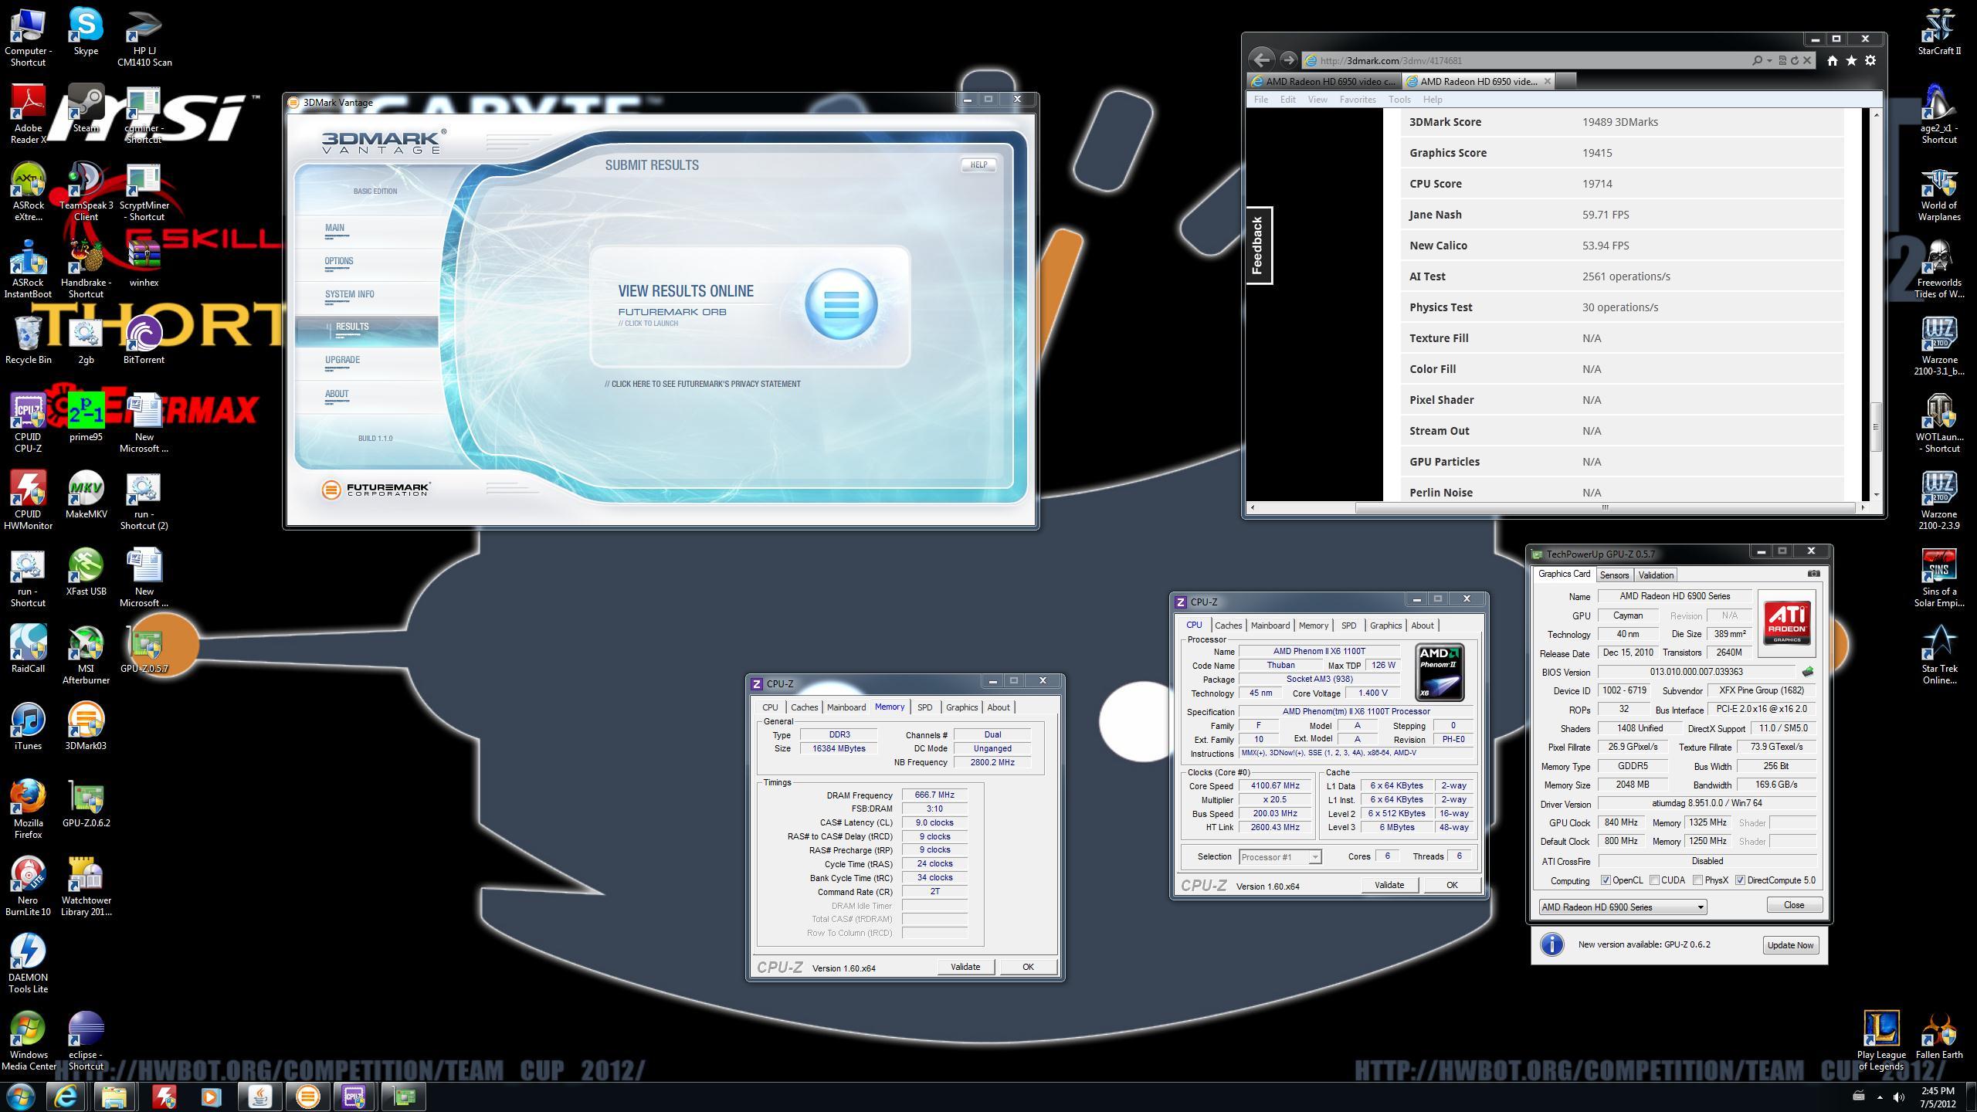Open the TeamSpeak 3 Client icon
This screenshot has height=1112, width=1977.
click(86, 191)
